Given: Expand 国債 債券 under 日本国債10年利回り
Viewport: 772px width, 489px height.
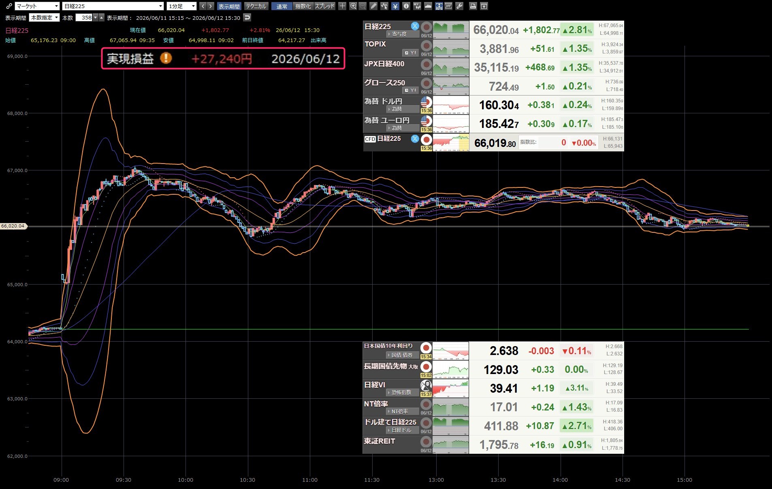Looking at the screenshot, I should [x=402, y=355].
